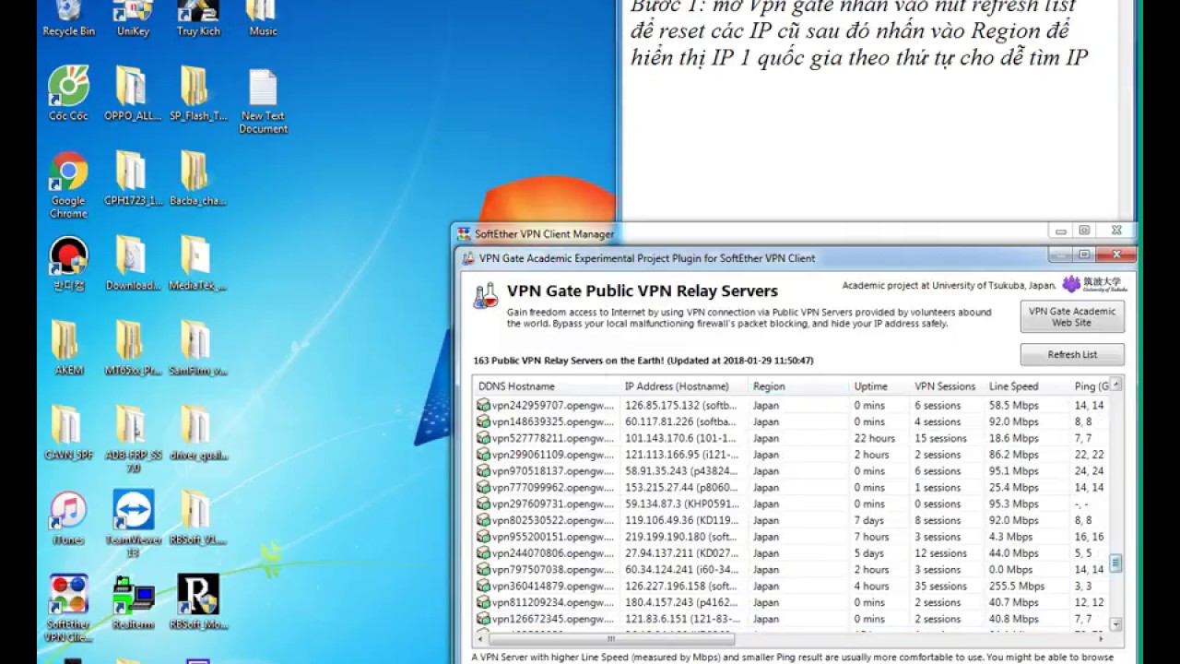Open the AKEM folder
This screenshot has width=1180, height=664.
(x=68, y=348)
